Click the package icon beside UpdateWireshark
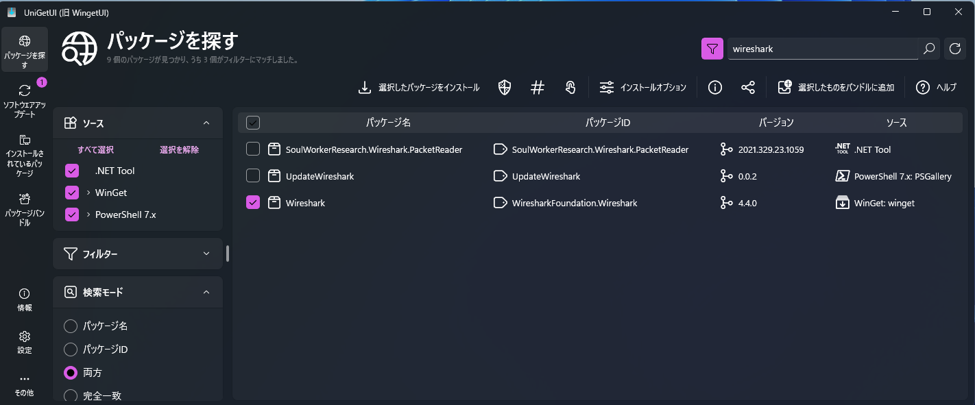This screenshot has width=975, height=405. point(274,176)
